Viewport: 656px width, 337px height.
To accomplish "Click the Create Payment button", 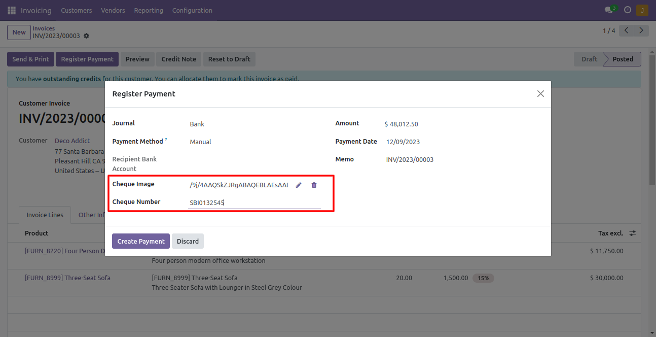I will tap(141, 241).
